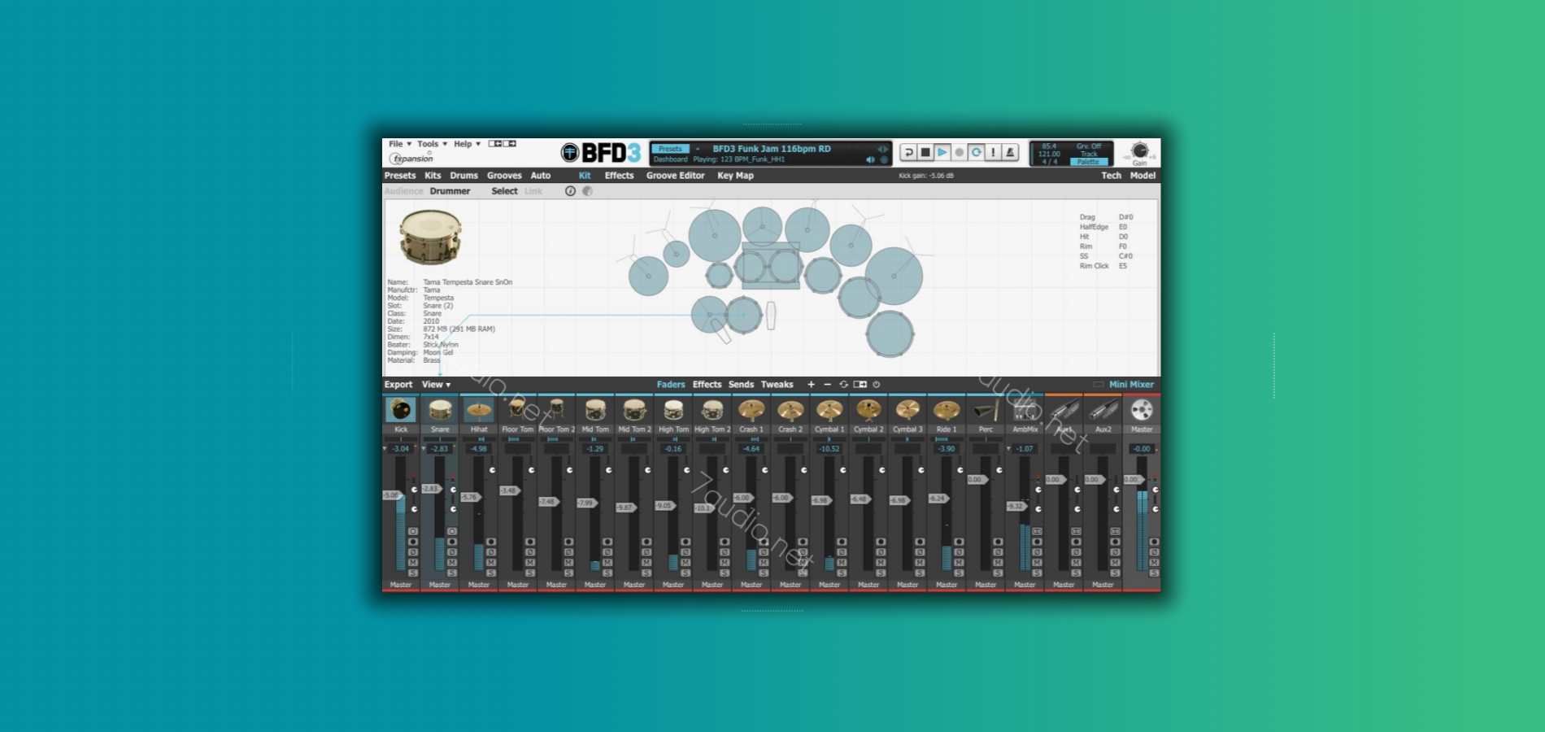
Task: Select the Kick channel drum icon
Action: point(401,410)
